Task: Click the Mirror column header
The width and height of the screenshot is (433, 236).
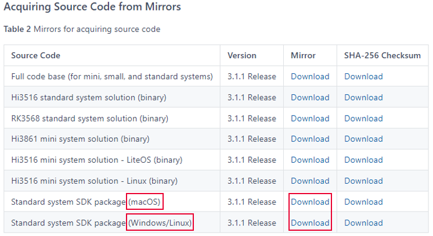Action: click(x=303, y=55)
